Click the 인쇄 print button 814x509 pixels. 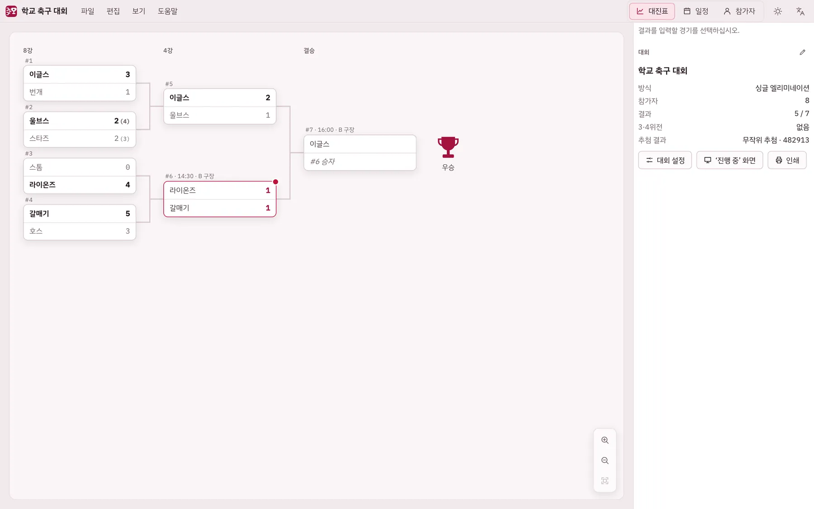point(787,160)
